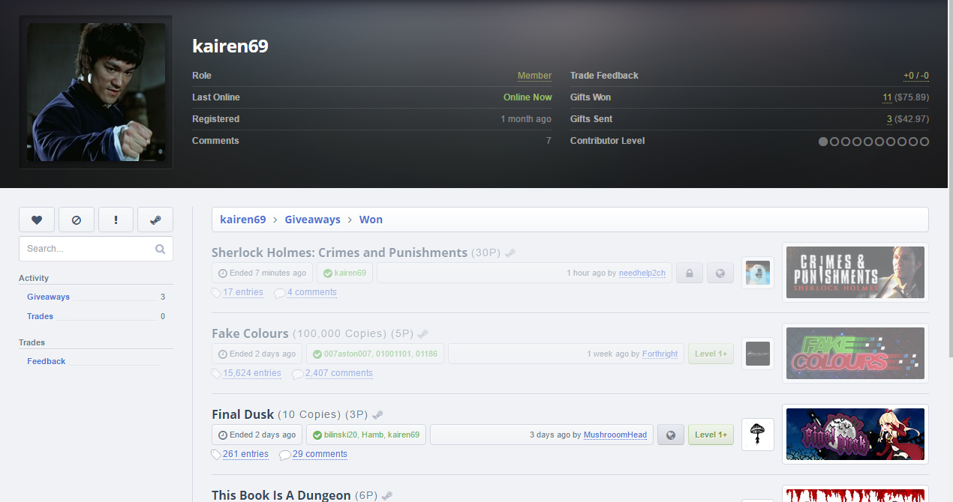The image size is (953, 502).
Task: Click the heart whitelist icon button
Action: coord(37,220)
